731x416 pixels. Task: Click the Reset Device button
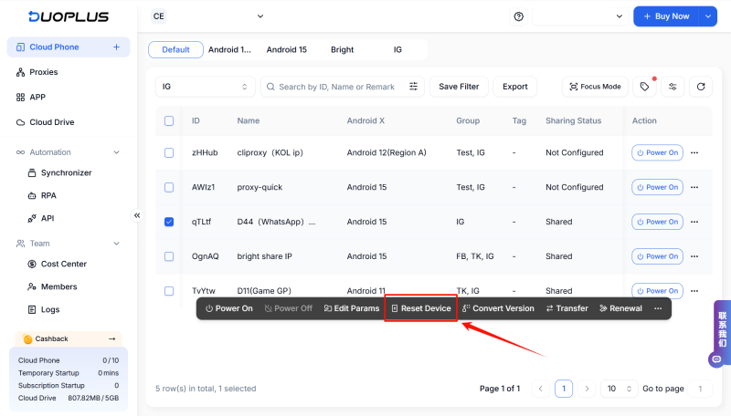(x=421, y=308)
